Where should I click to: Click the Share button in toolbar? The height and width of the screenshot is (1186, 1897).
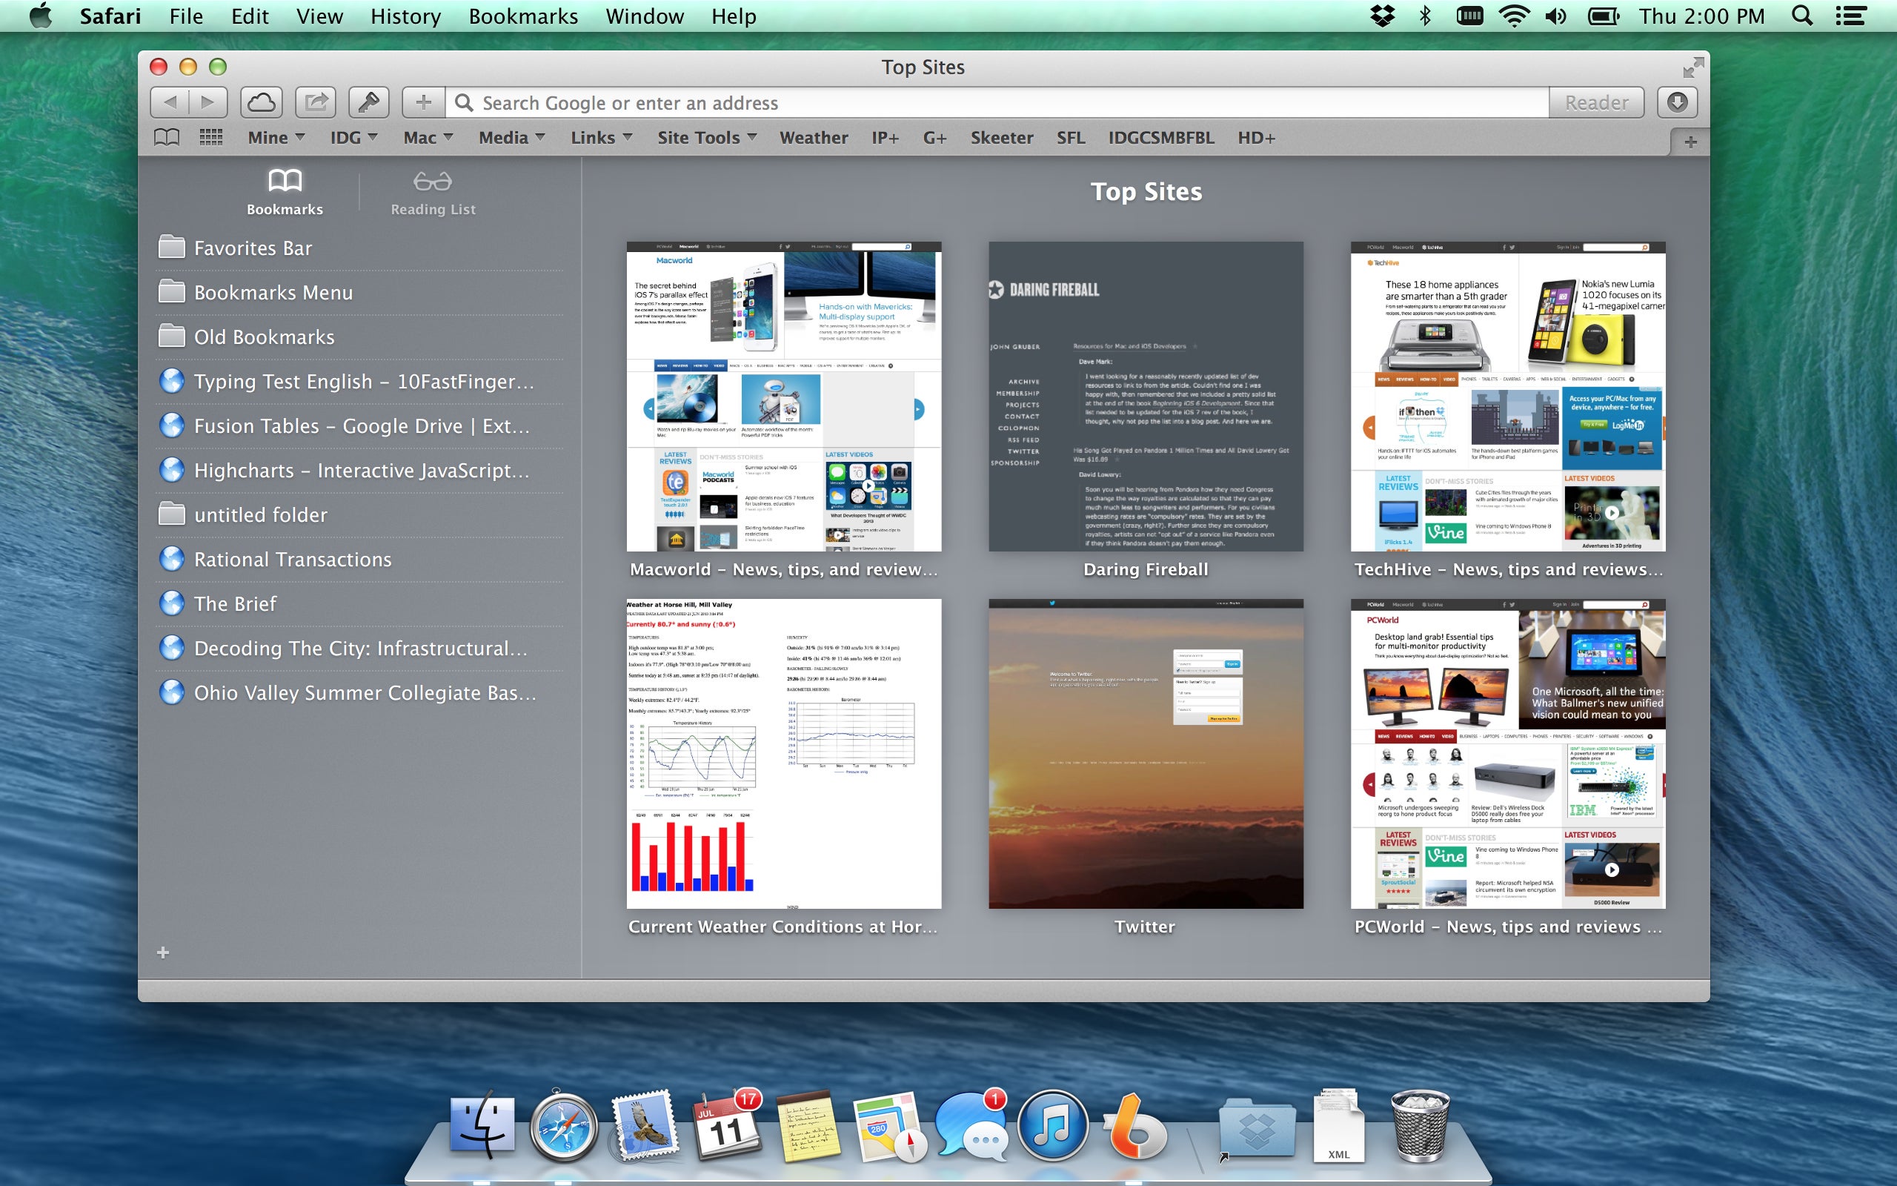tap(315, 102)
